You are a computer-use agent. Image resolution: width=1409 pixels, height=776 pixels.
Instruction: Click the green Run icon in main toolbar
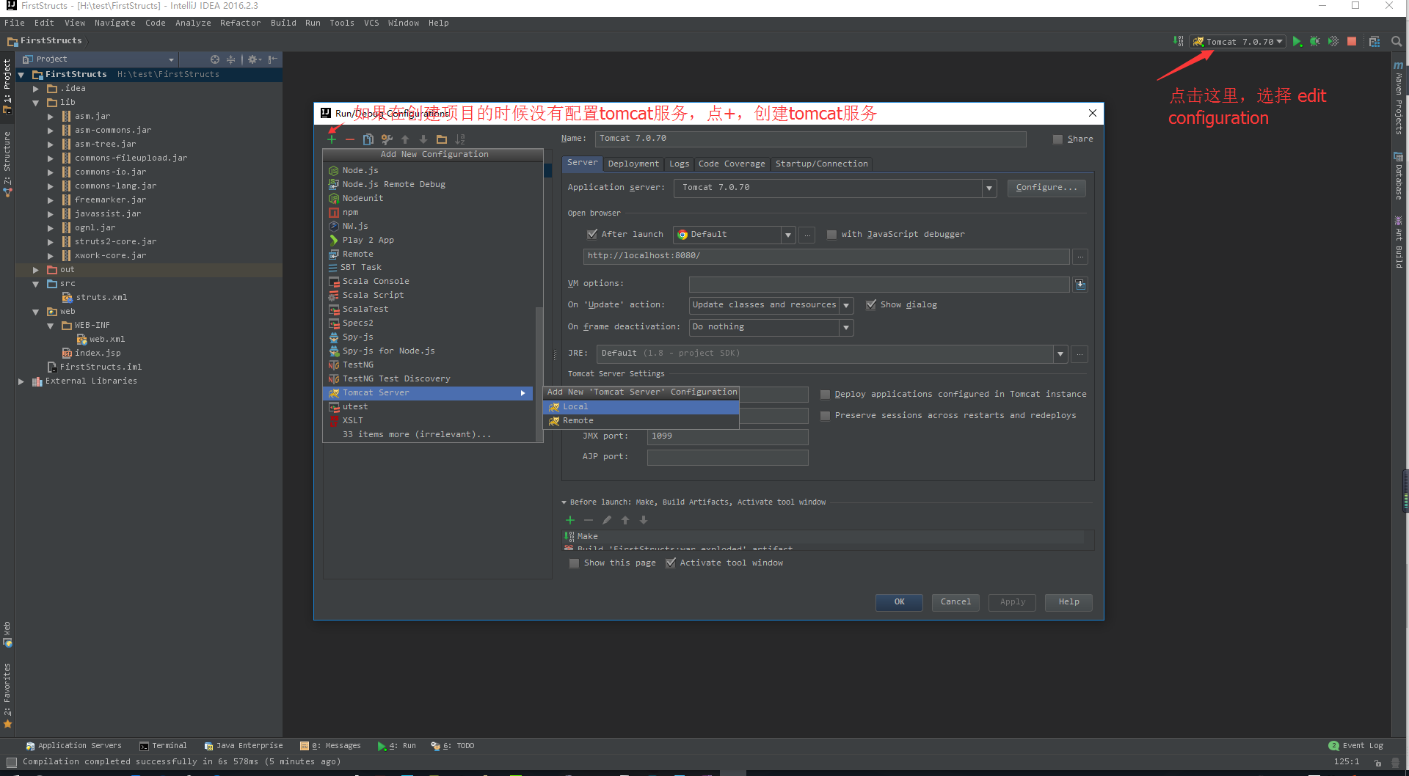(1296, 42)
